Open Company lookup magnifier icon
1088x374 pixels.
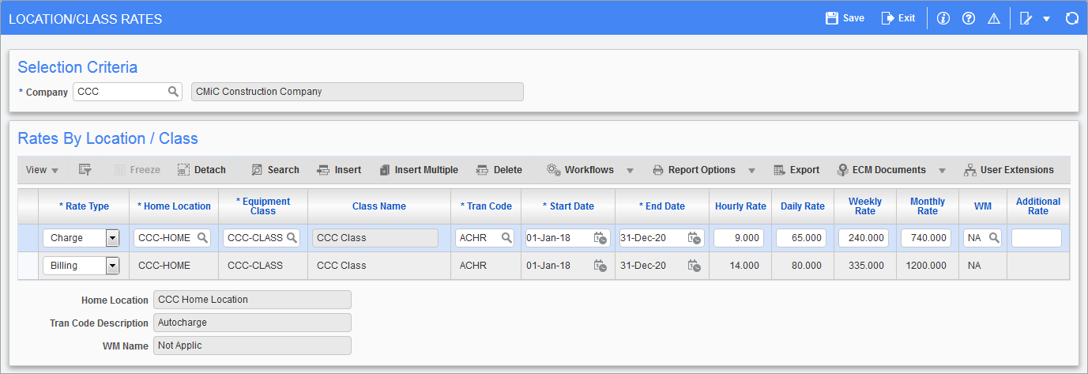point(173,92)
